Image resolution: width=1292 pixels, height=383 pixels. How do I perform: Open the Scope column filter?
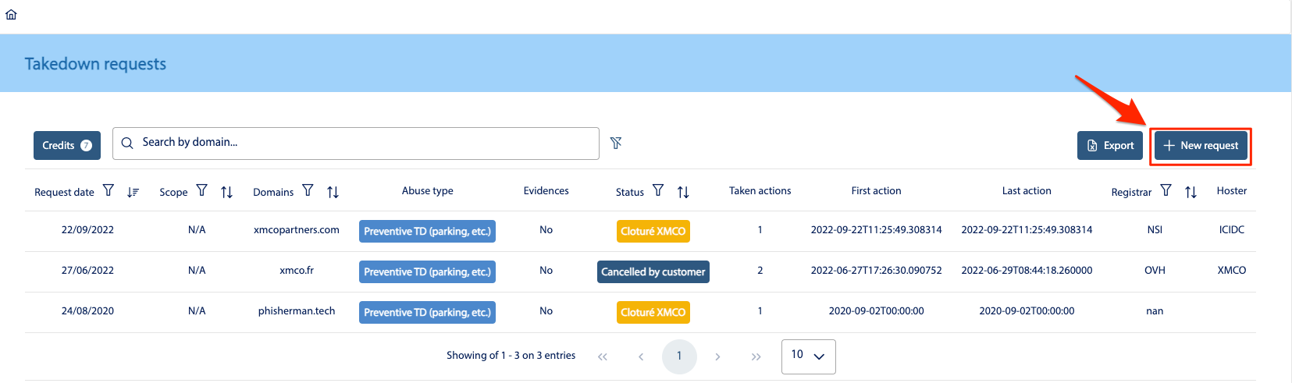coord(201,190)
